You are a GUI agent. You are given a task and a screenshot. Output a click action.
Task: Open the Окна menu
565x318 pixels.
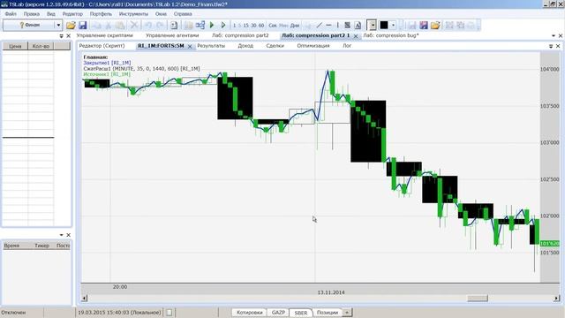tap(161, 14)
